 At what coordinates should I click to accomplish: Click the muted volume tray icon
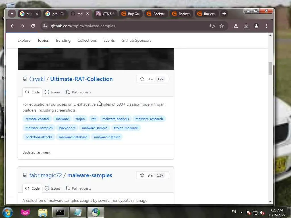tap(262, 213)
